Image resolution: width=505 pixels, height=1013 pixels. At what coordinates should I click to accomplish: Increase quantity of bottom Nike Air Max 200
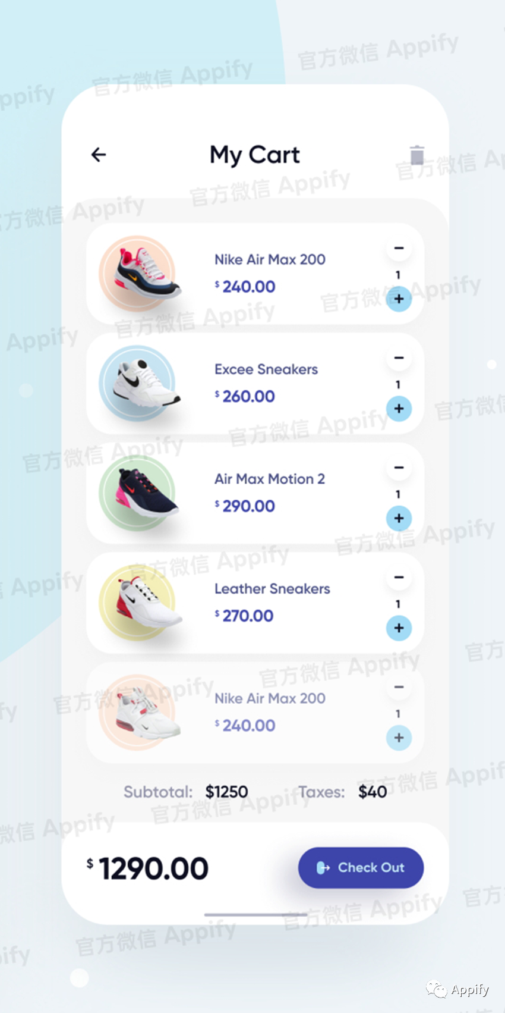click(399, 738)
